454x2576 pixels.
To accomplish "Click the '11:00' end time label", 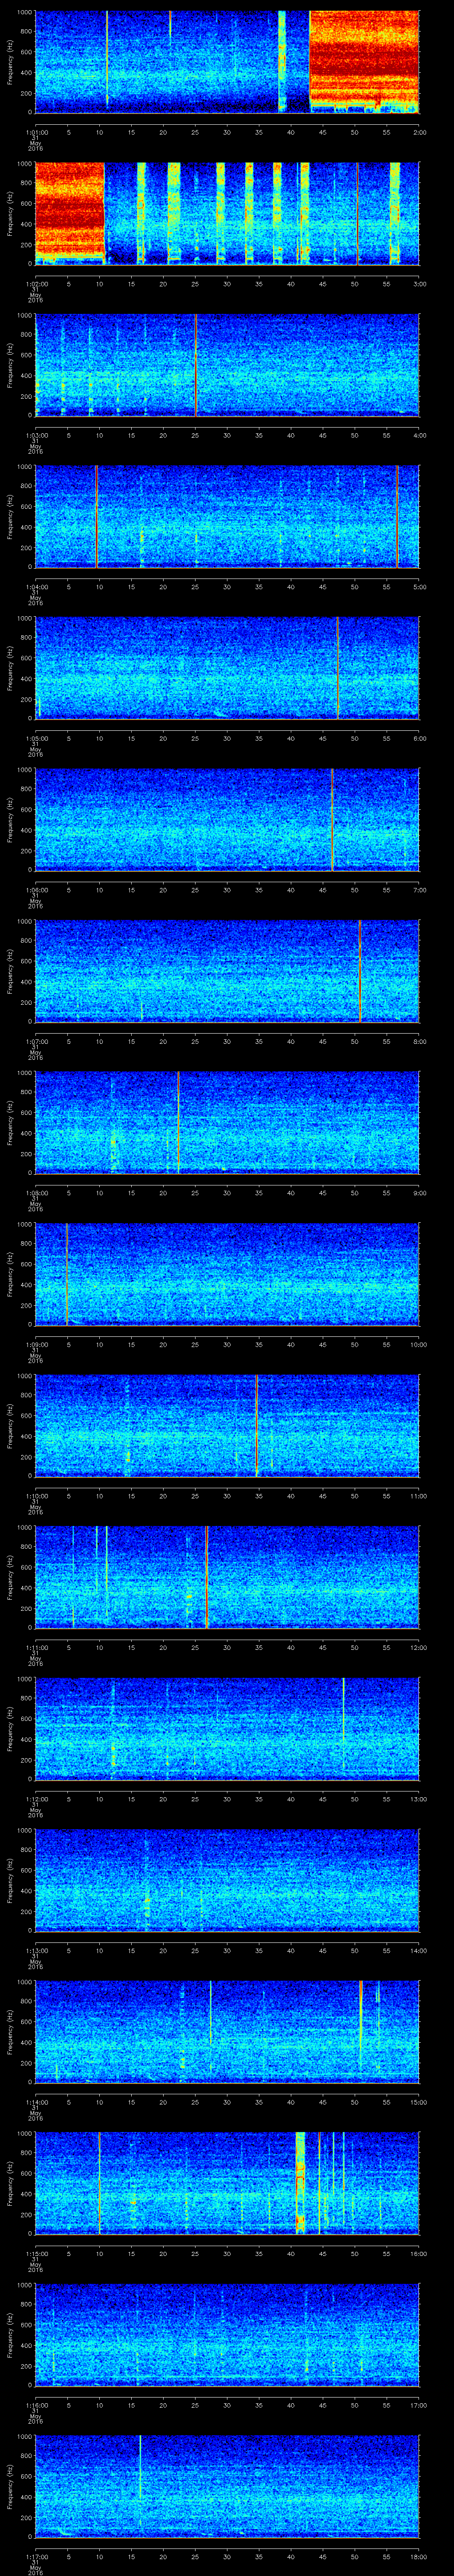I will (x=418, y=1495).
